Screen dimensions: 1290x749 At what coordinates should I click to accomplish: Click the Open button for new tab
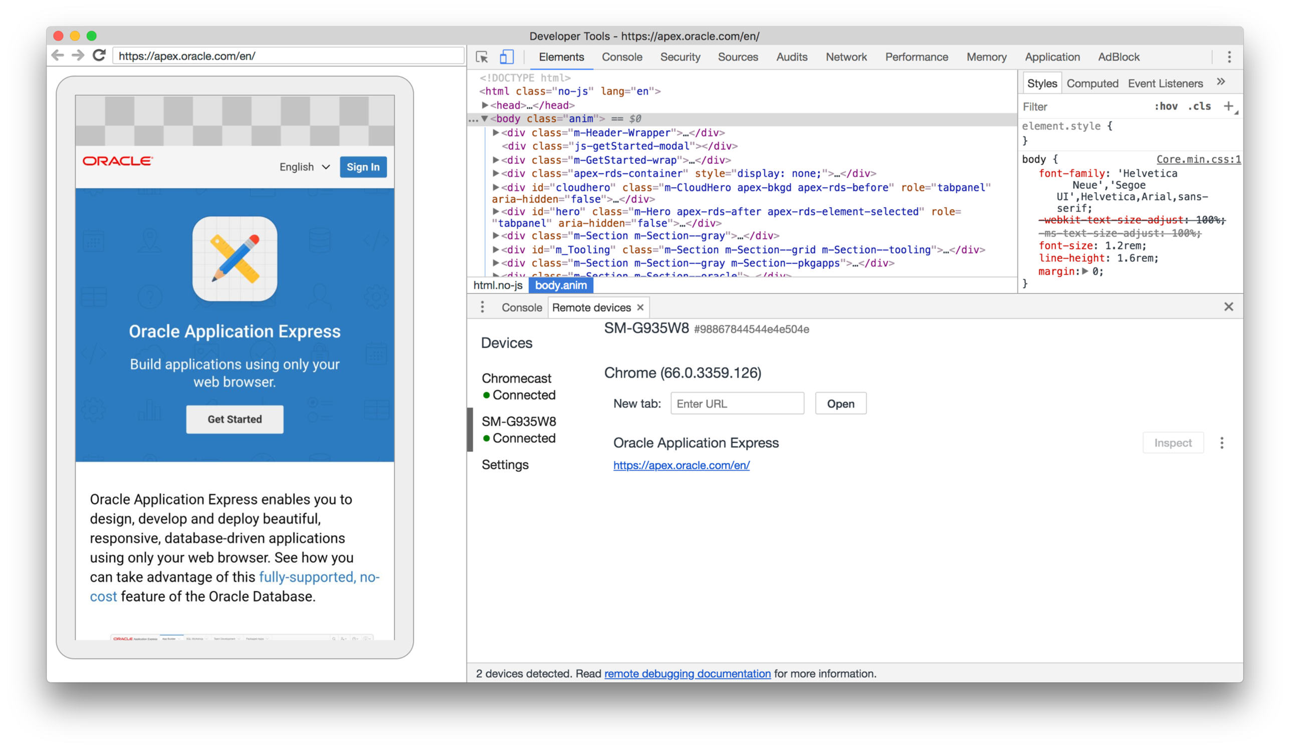(840, 404)
